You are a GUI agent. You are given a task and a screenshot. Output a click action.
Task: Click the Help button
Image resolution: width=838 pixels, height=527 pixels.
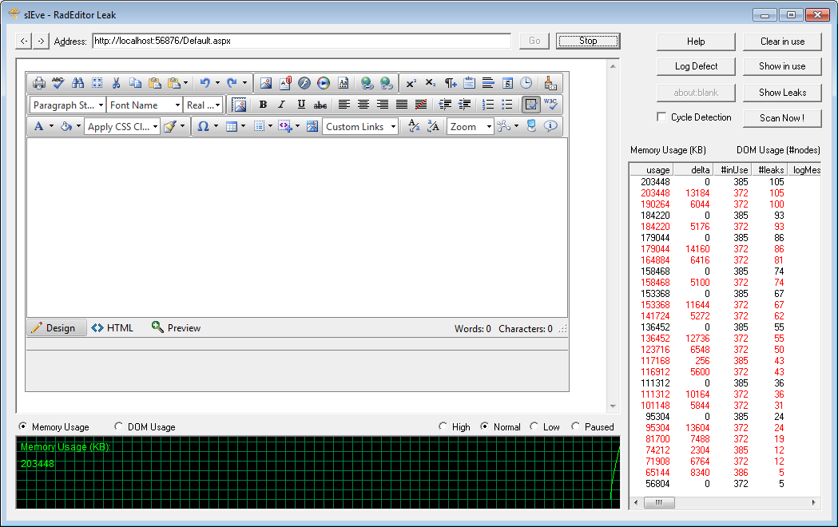[696, 42]
